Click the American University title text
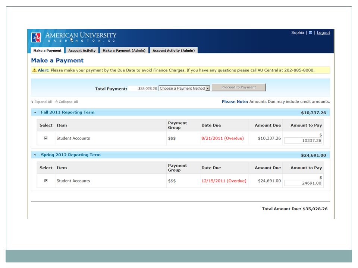 (x=81, y=35)
